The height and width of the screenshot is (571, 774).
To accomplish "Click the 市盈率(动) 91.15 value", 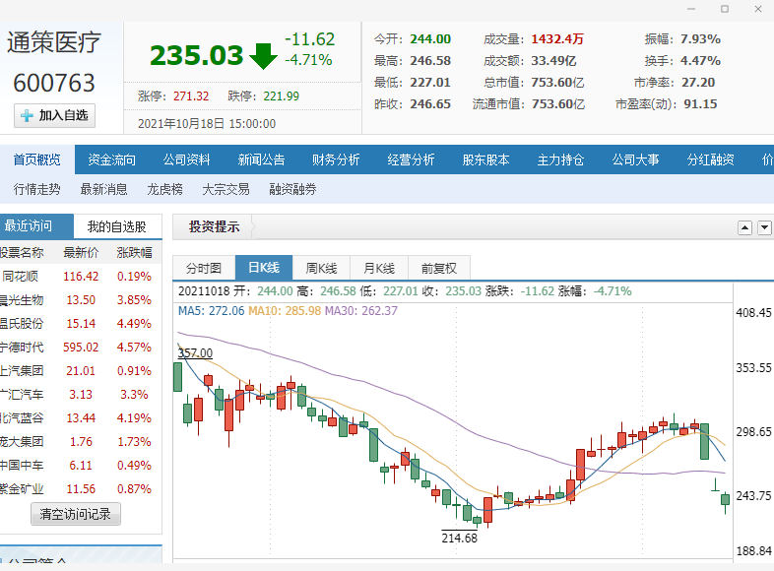I will tap(700, 104).
